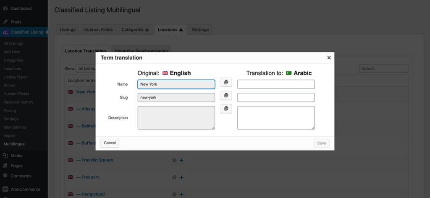
Task: Open Add New in the sidebar
Action: click(12, 52)
